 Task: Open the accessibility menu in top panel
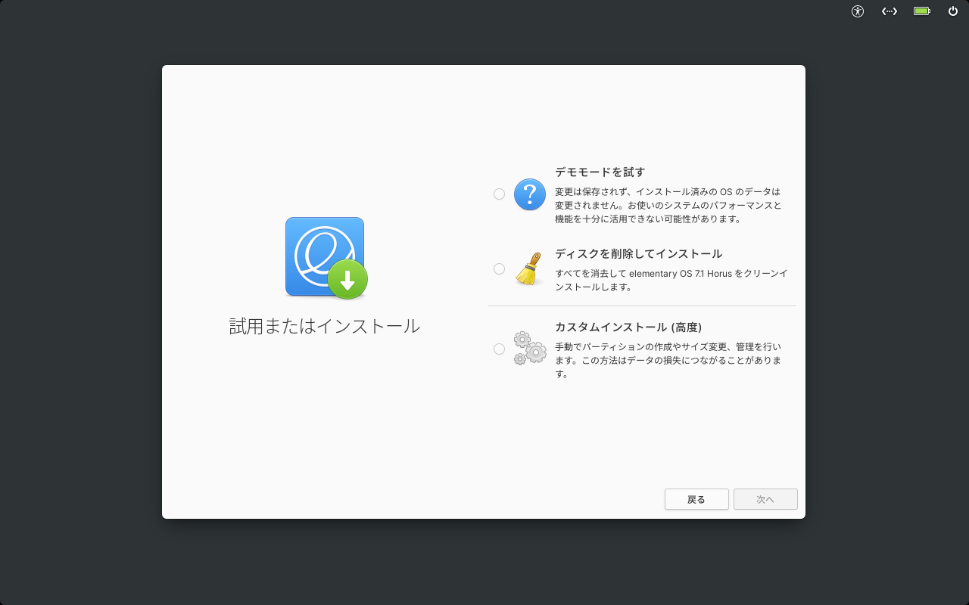coord(858,11)
